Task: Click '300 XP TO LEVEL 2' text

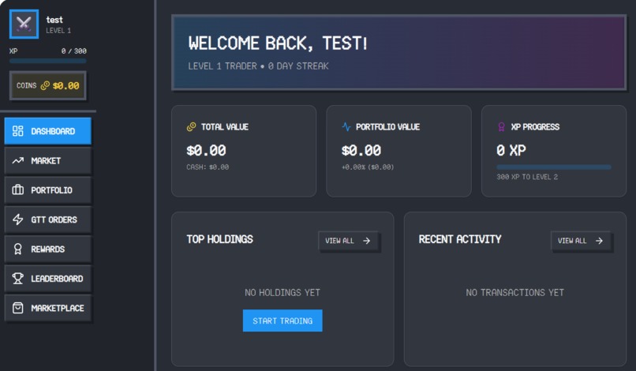Action: (x=527, y=177)
